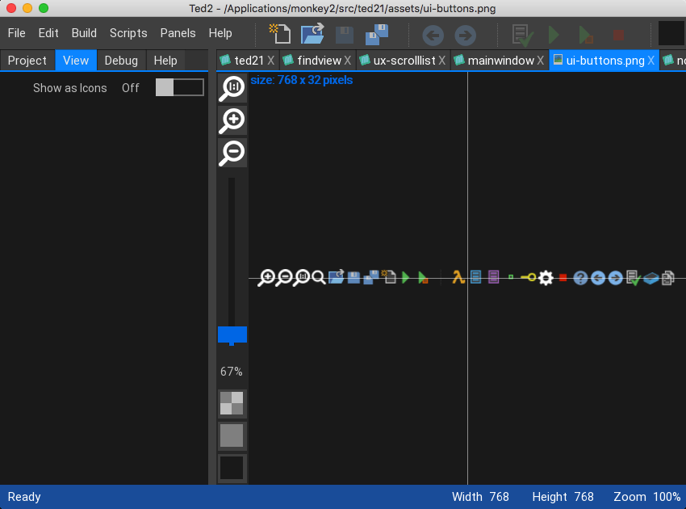686x509 pixels.
Task: Reset zoom with the 1:1 magnifier icon
Action: click(x=232, y=87)
